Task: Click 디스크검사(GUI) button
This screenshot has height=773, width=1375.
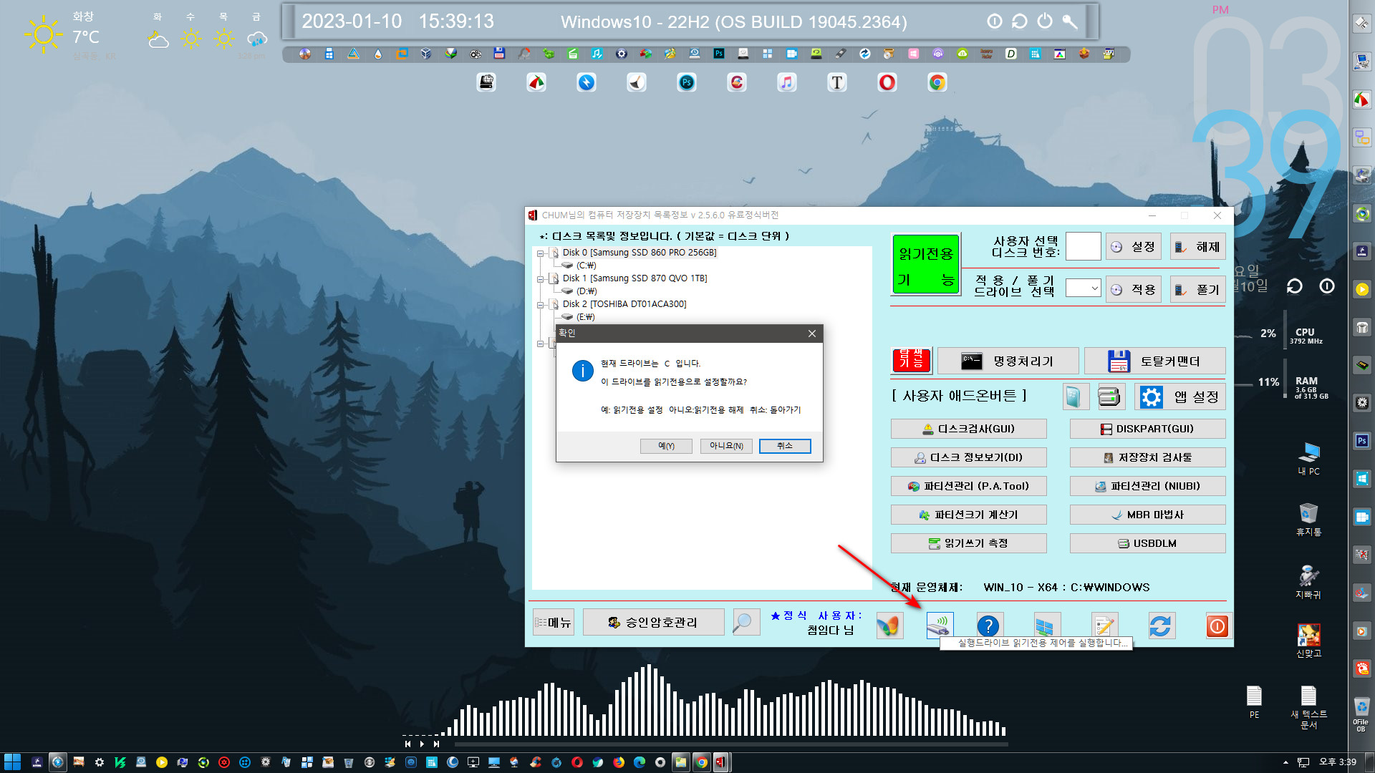Action: [x=968, y=429]
